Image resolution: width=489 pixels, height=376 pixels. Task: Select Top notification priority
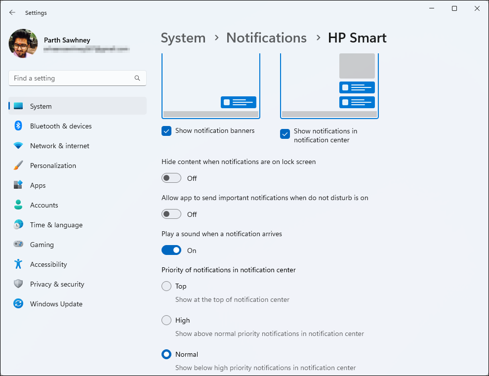click(x=166, y=286)
